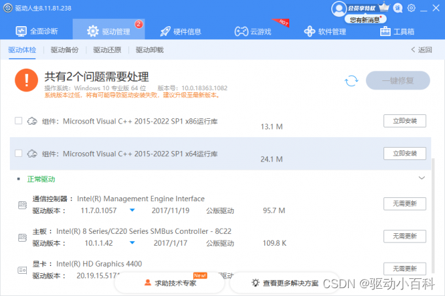Click the orange warning exclamation icon
Image resolution: width=445 pixels, height=296 pixels.
[26, 80]
